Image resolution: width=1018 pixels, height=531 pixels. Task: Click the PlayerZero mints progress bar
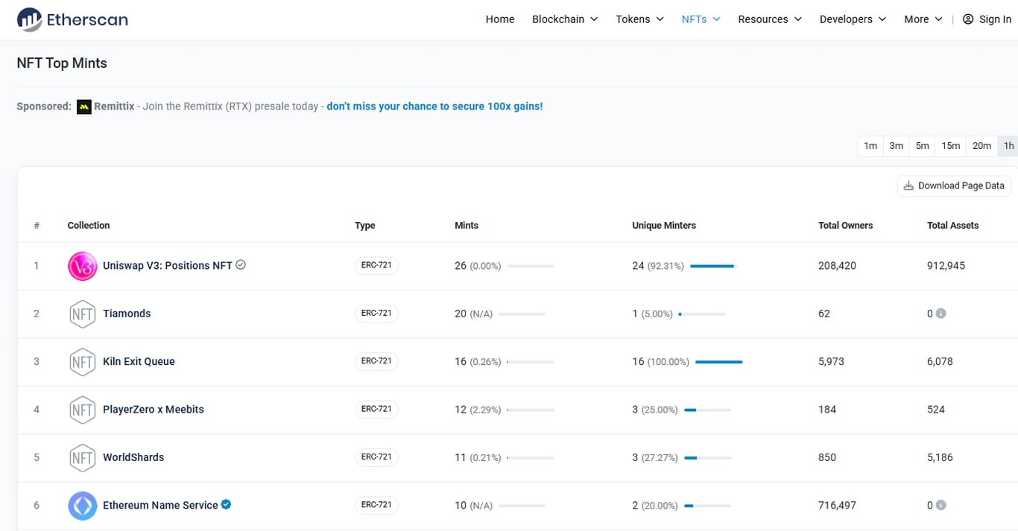(x=531, y=410)
